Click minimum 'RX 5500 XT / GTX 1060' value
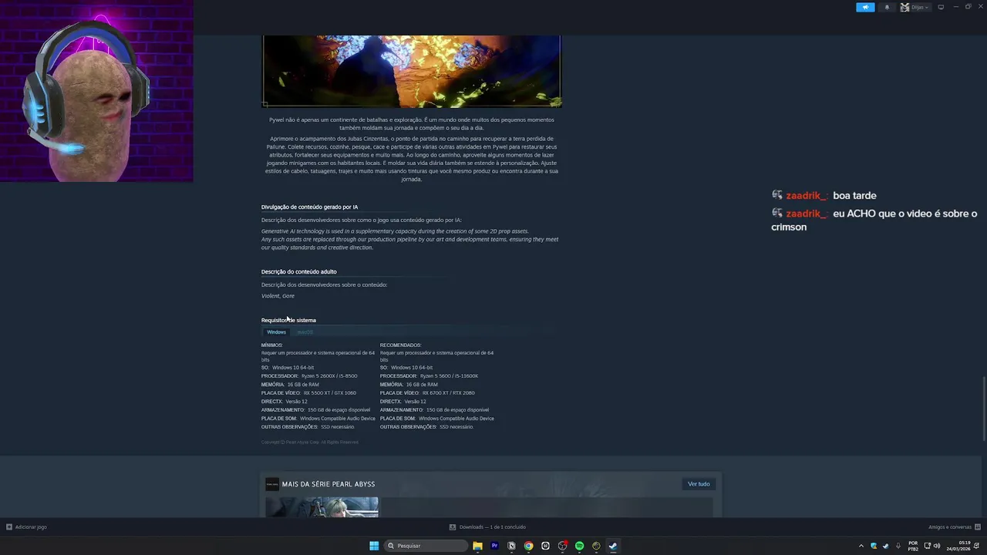 (x=330, y=393)
